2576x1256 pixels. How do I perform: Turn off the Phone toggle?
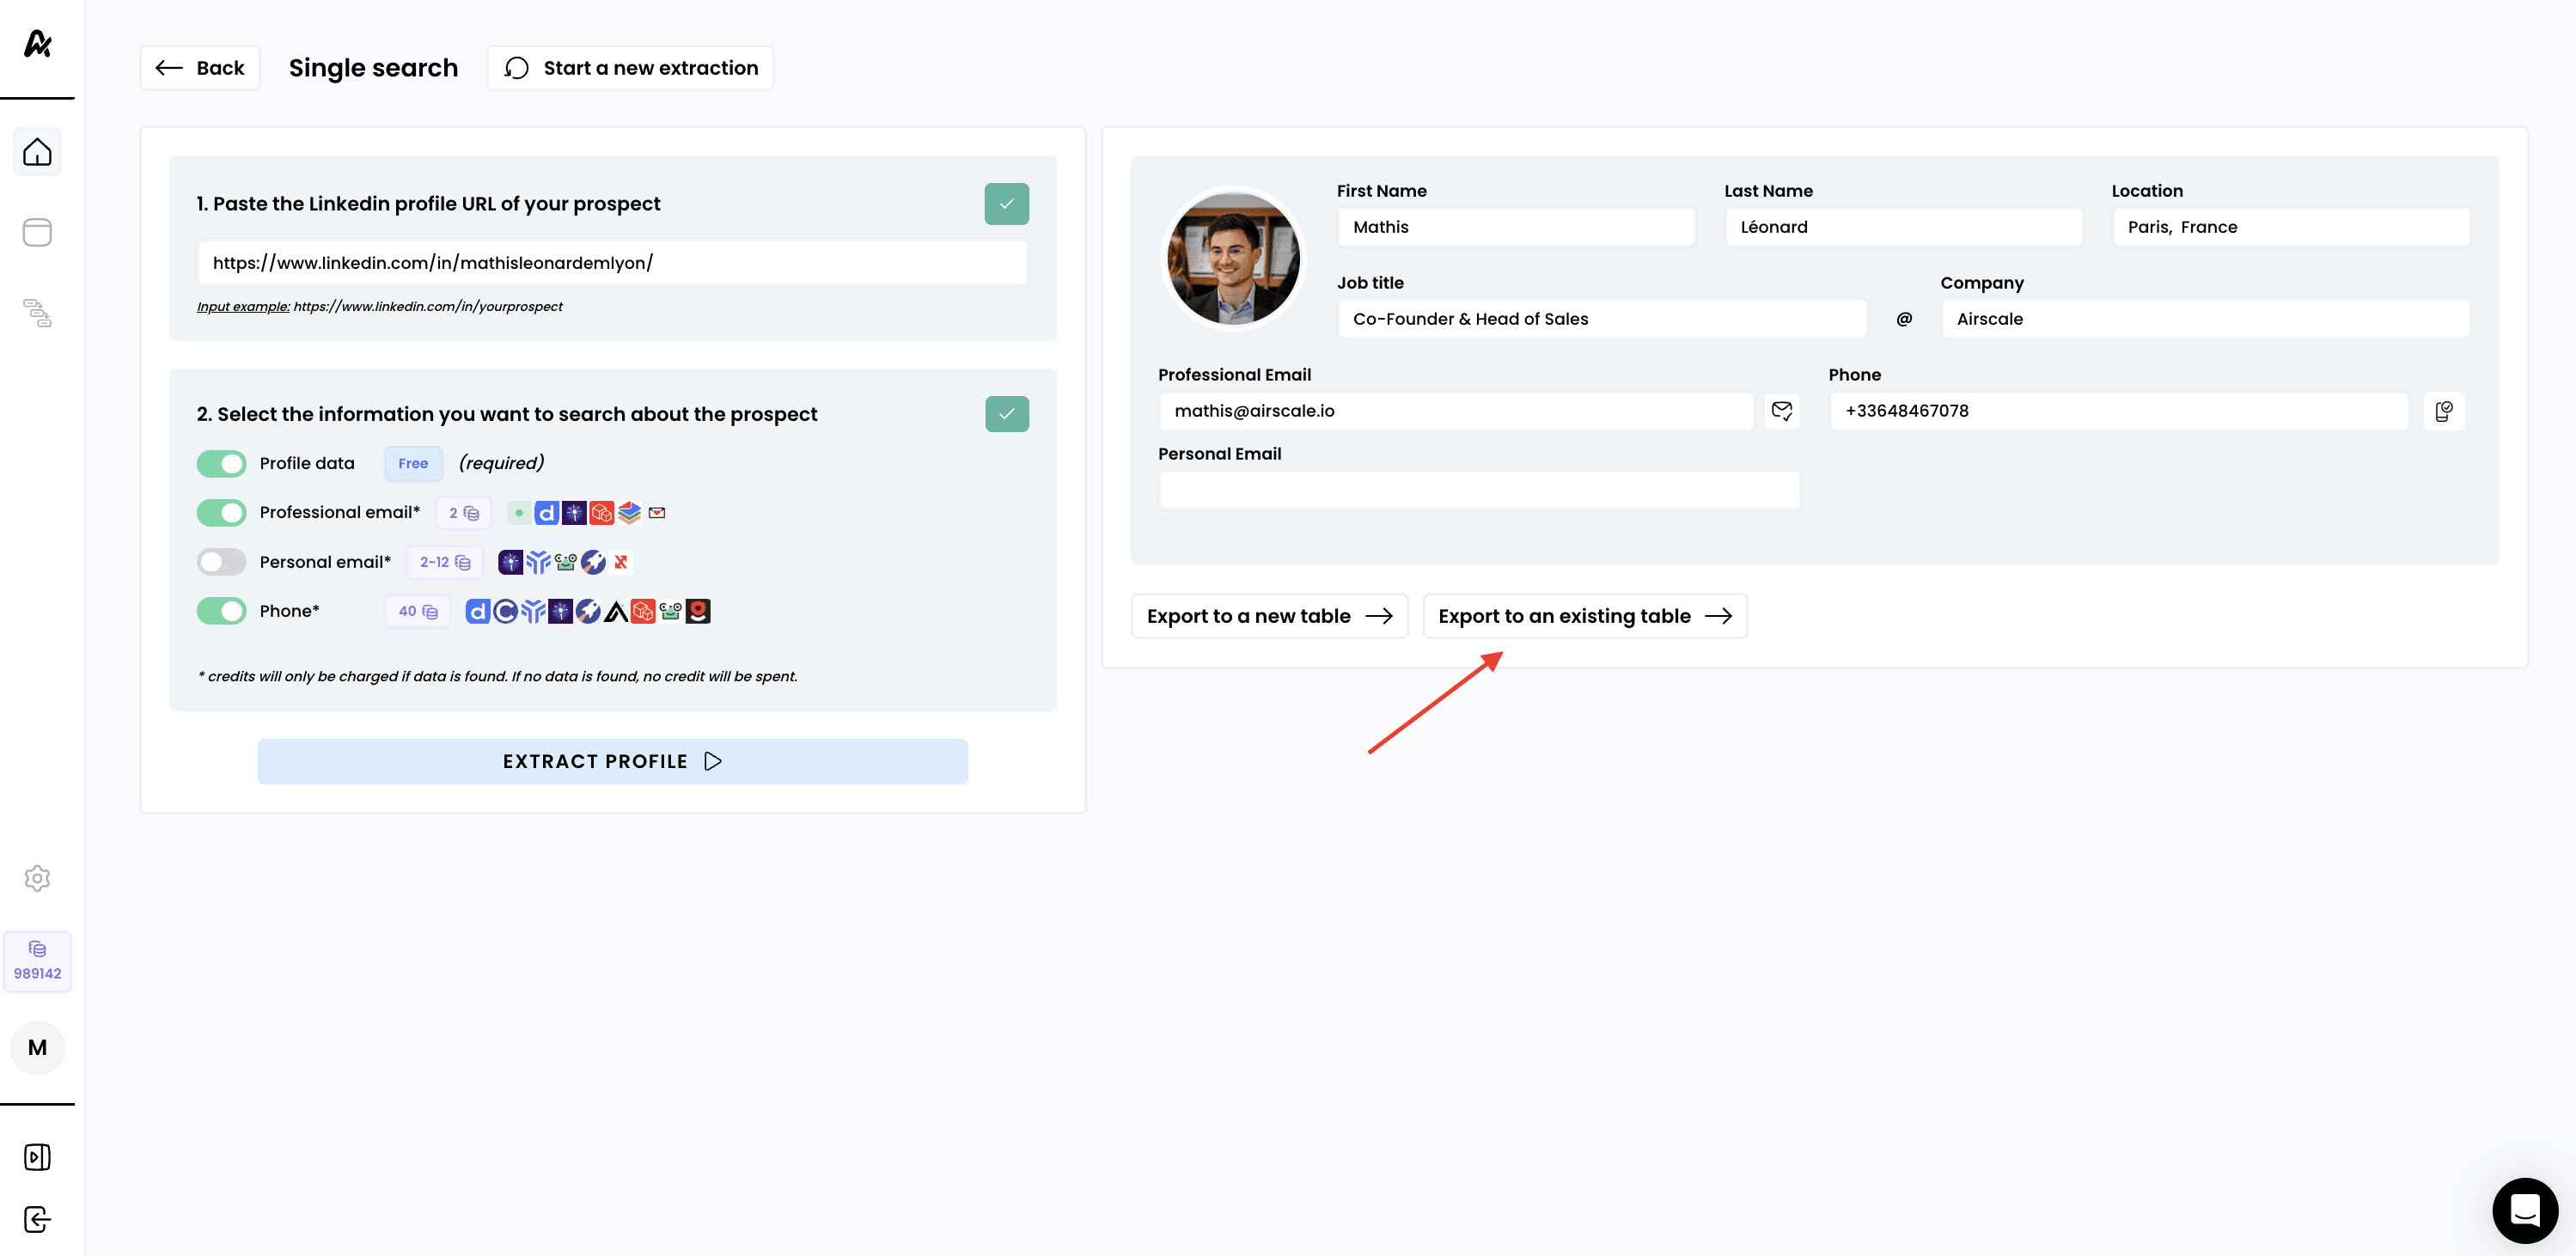pos(221,611)
